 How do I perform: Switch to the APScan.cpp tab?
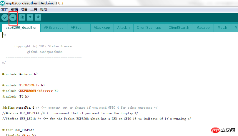pyautogui.click(x=54, y=28)
